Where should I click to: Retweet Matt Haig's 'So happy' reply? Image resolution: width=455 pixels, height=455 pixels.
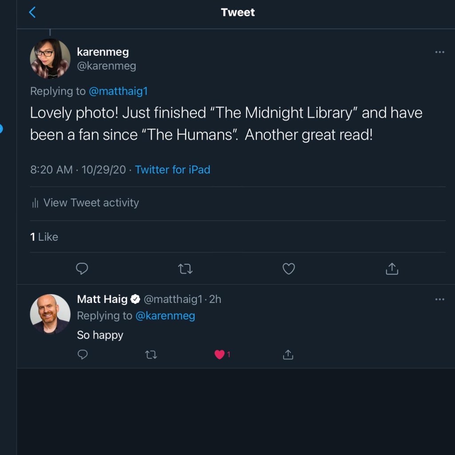coord(151,355)
